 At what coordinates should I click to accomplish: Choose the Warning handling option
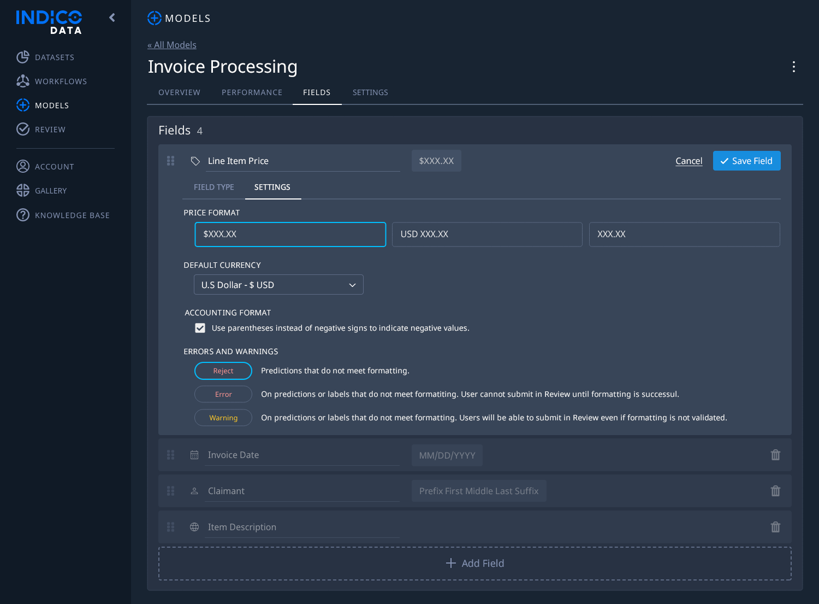(223, 418)
